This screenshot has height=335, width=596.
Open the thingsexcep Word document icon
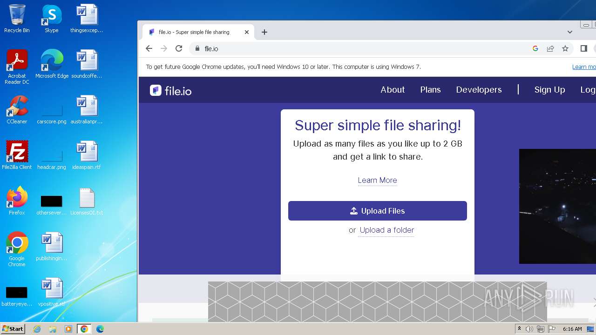pos(87,19)
